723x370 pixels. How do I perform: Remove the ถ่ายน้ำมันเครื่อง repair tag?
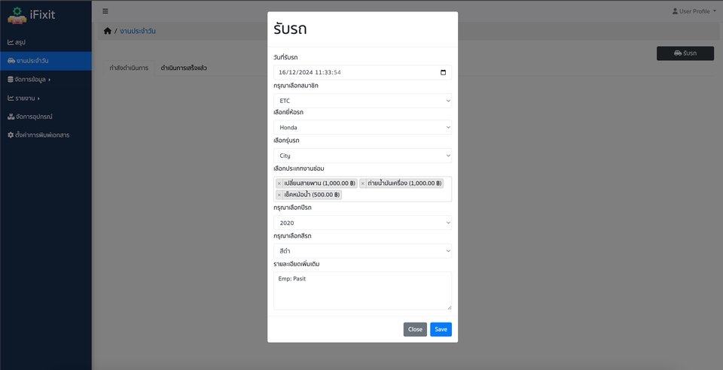tap(362, 183)
